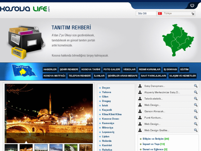The width and height of the screenshot is (201, 151).
Task: Click the power icon in top corner
Action: pos(192,5)
